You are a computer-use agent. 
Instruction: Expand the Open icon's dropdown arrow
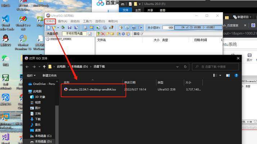pyautogui.click(x=58, y=28)
